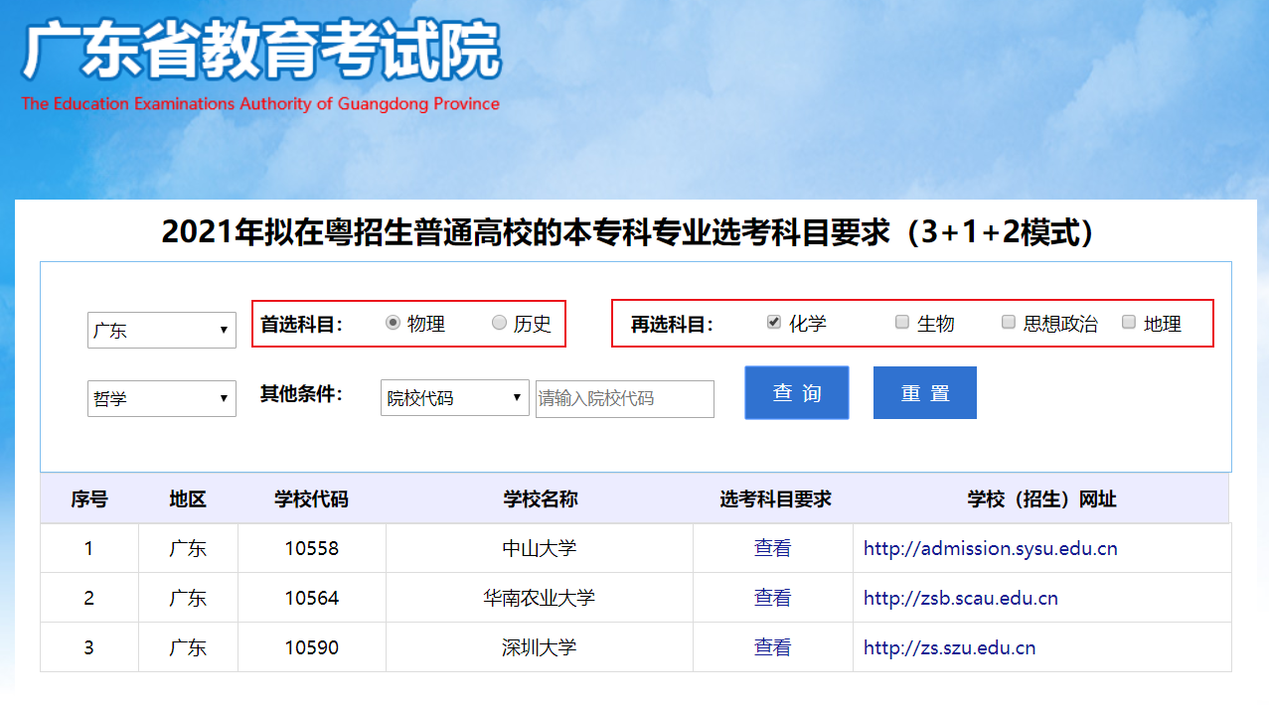Select the 历史 radio button
Image resolution: width=1269 pixels, height=705 pixels.
499,323
